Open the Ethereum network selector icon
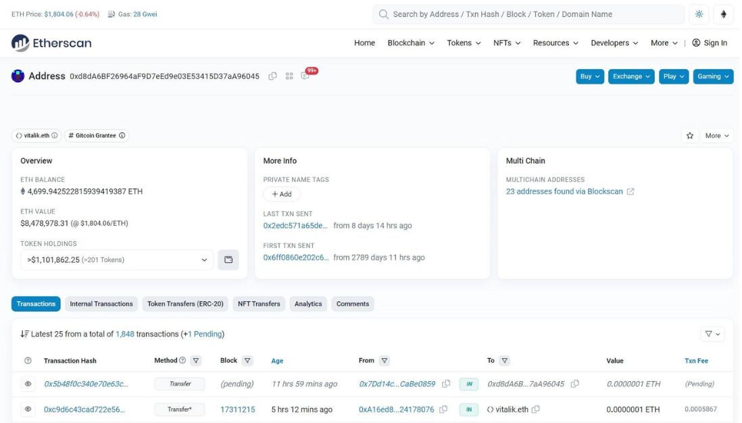The width and height of the screenshot is (742, 423). (x=723, y=14)
